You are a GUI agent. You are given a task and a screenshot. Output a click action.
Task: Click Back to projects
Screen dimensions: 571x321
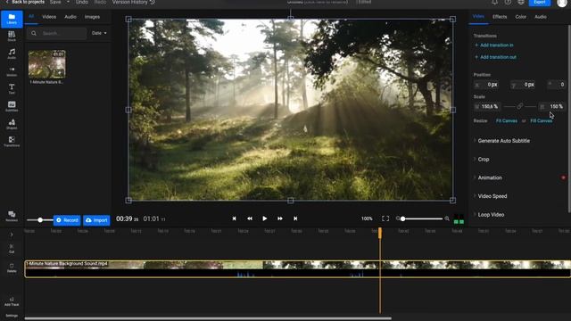tap(25, 2)
